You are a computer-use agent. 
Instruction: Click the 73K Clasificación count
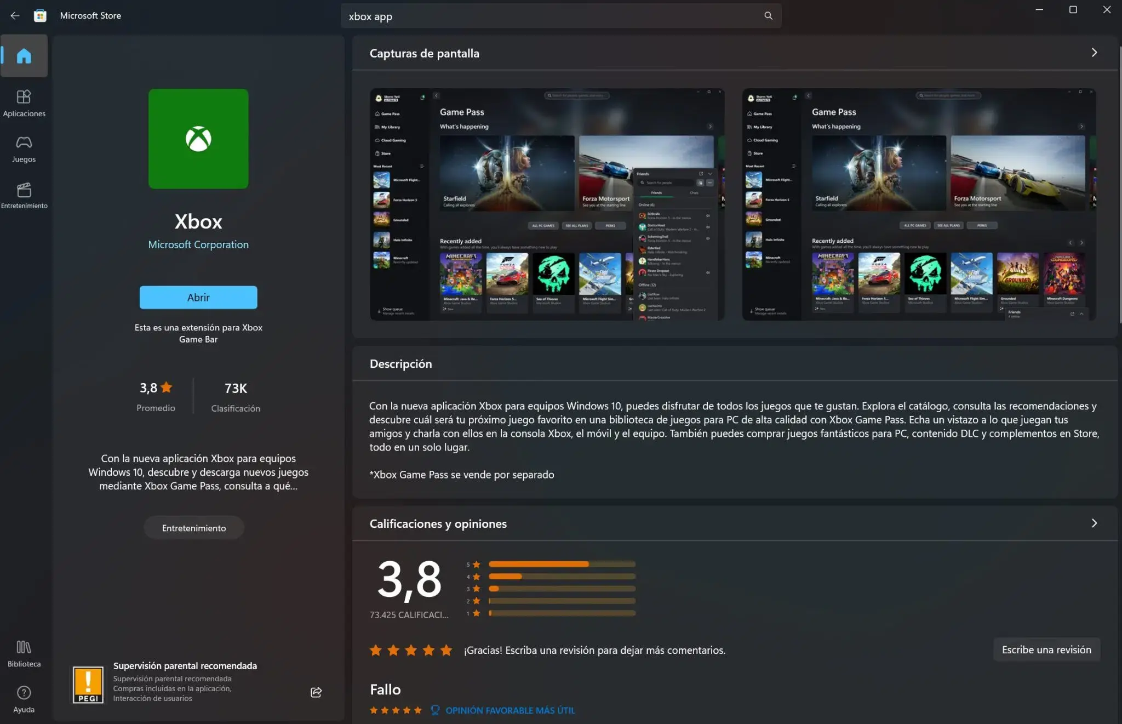click(236, 397)
